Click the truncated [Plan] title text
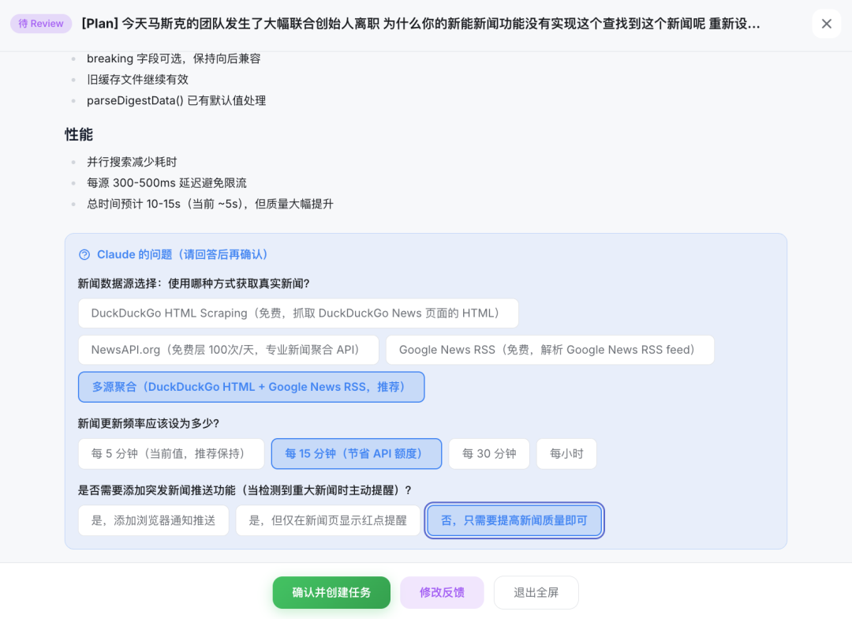This screenshot has width=852, height=619. pyautogui.click(x=420, y=24)
